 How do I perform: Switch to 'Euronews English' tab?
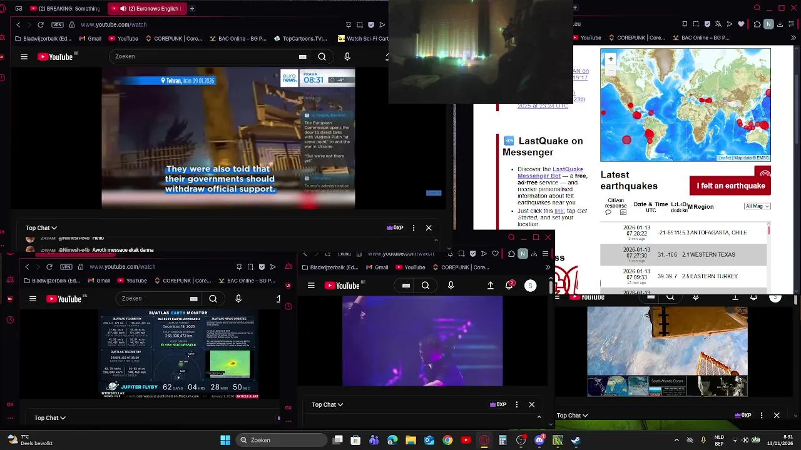coord(146,9)
